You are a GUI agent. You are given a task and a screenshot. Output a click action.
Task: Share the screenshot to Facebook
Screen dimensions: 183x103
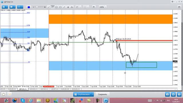[167, 94]
